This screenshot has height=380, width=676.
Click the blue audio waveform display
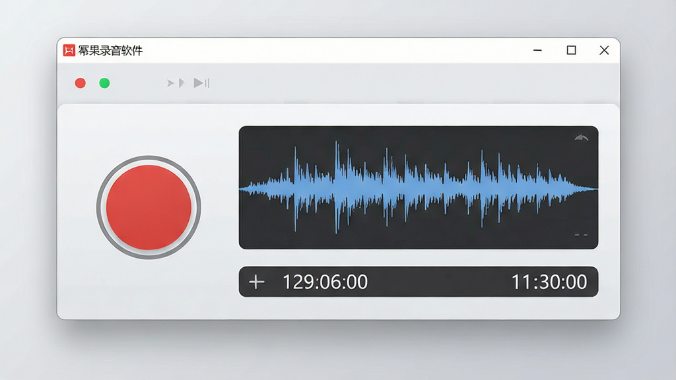(x=418, y=188)
